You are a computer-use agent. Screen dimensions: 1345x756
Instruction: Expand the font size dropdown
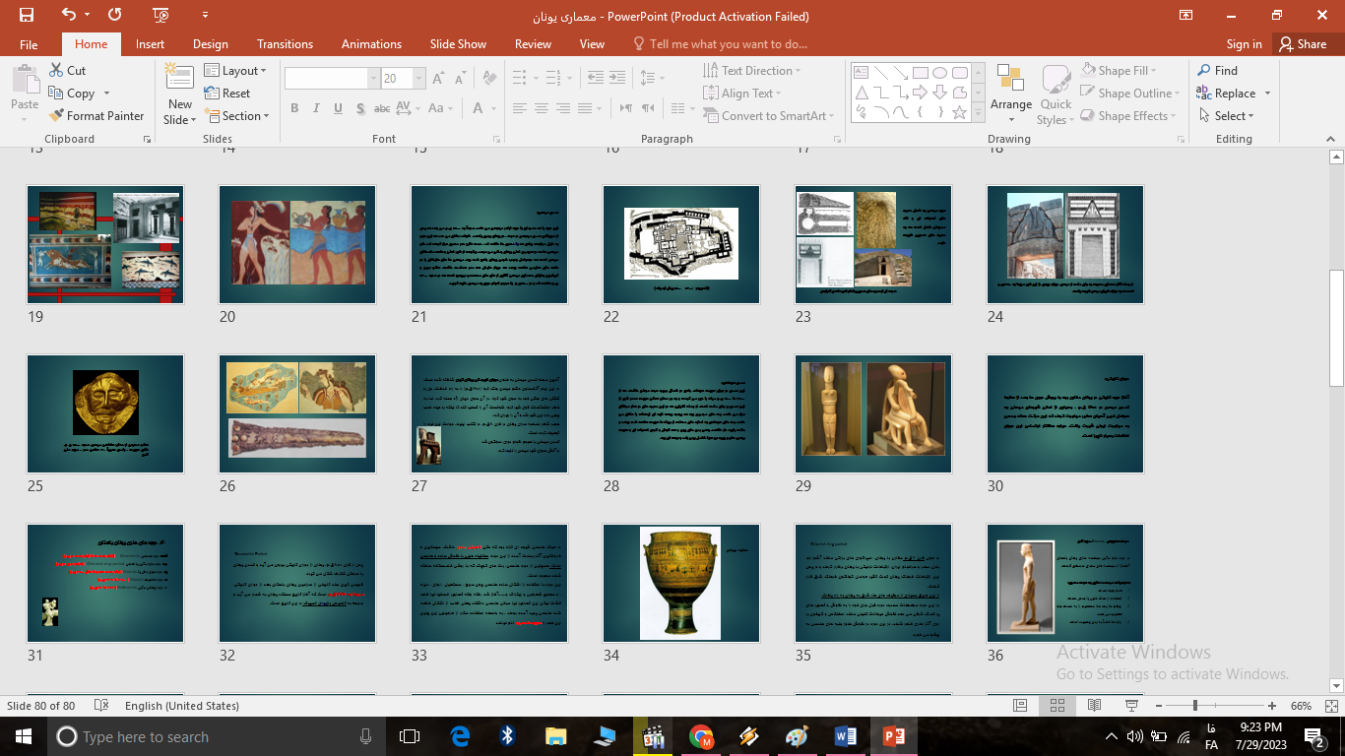point(419,79)
